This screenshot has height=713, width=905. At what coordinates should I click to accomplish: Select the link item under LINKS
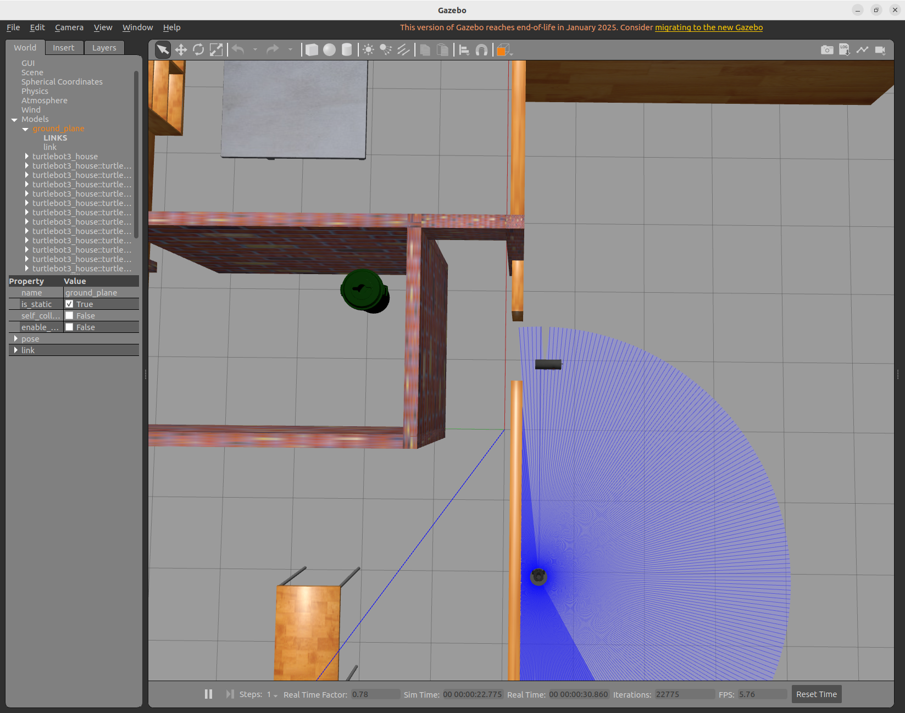[50, 147]
